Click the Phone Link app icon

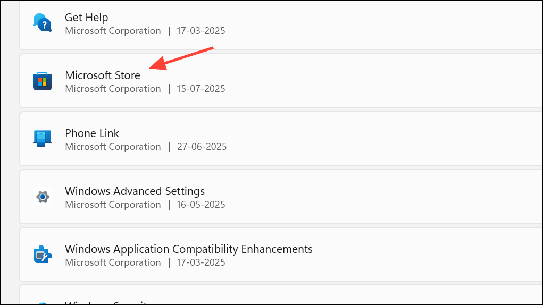click(42, 139)
